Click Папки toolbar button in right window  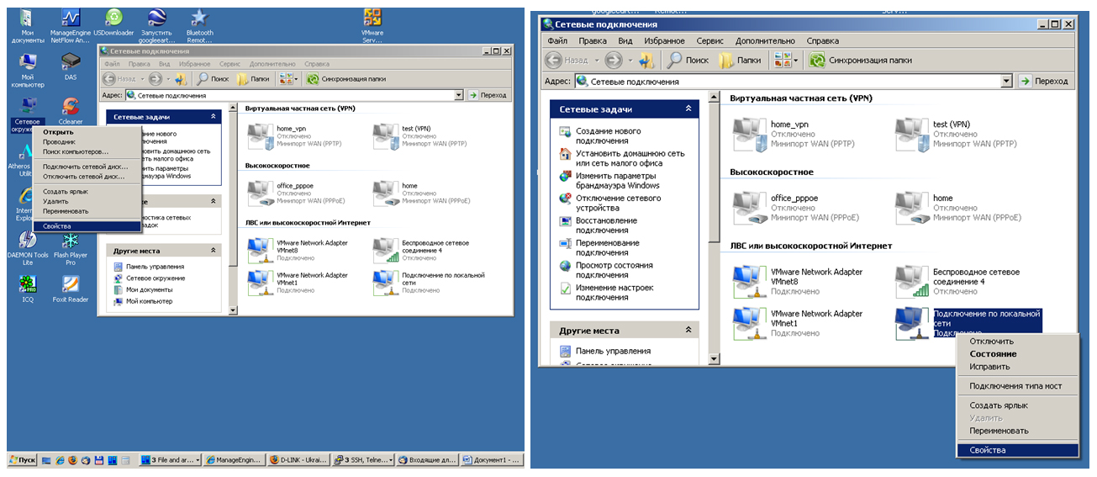click(x=739, y=60)
